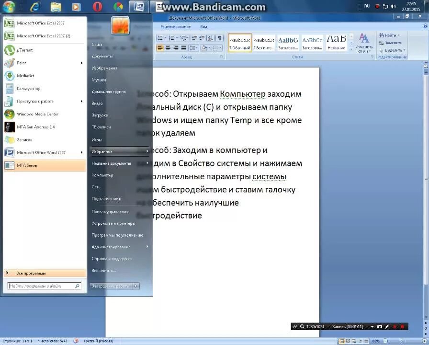The height and width of the screenshot is (345, 429).
Task: Decrease paragraph indent in Word
Action: tap(194, 38)
